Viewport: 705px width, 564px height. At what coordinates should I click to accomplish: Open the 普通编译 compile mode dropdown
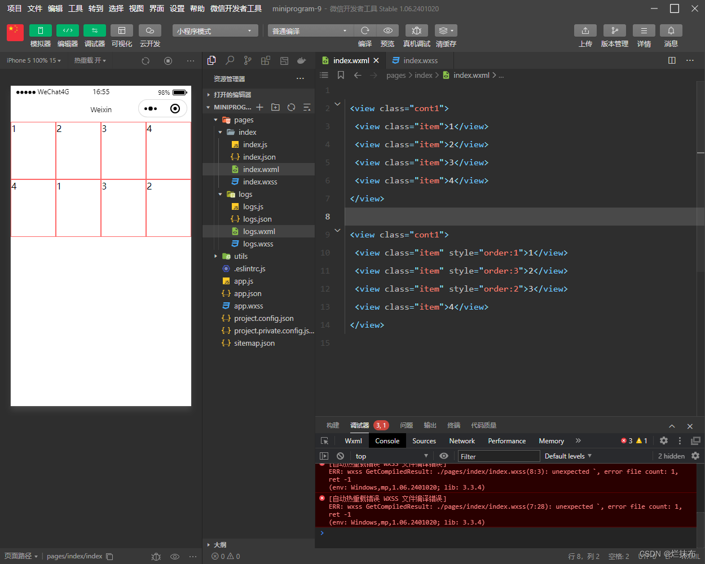click(x=310, y=31)
